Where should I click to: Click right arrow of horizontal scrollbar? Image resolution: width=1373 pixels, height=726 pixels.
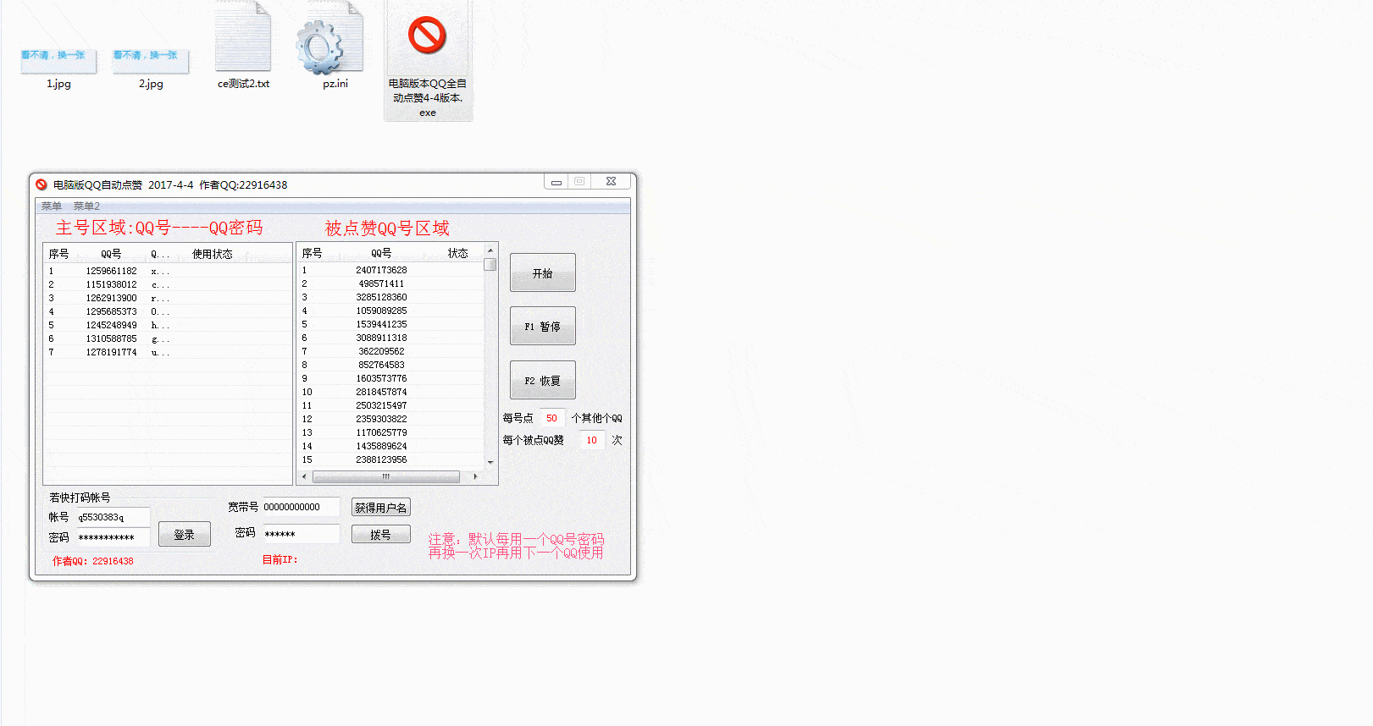(x=475, y=477)
